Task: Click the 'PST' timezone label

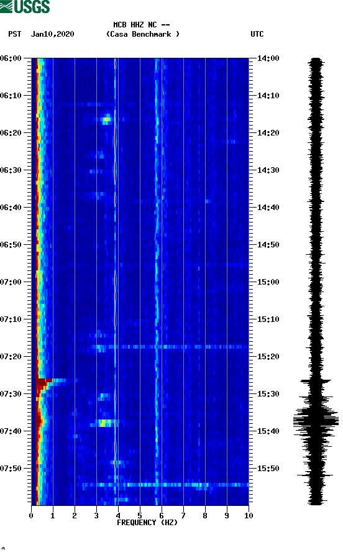Action: point(14,34)
